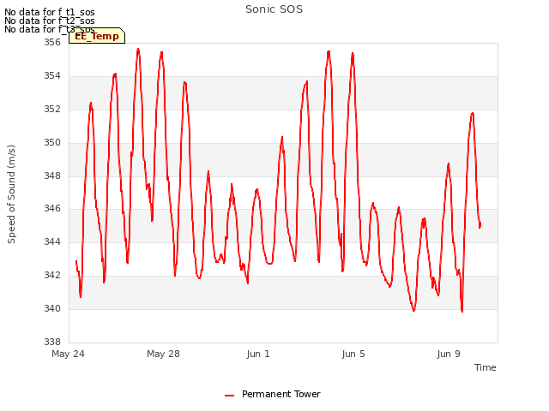Click the '340' y-axis tick label
The image size is (549, 411).
click(x=52, y=308)
